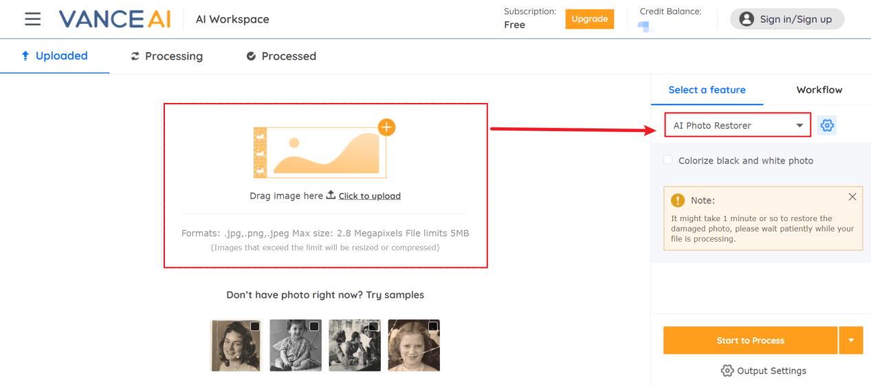Click the credit balance icon
The width and height of the screenshot is (871, 386).
click(x=643, y=27)
